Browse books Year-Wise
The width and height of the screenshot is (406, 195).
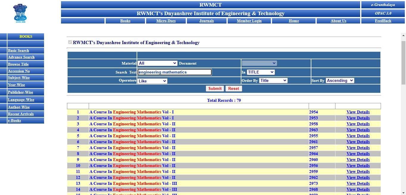(16, 85)
